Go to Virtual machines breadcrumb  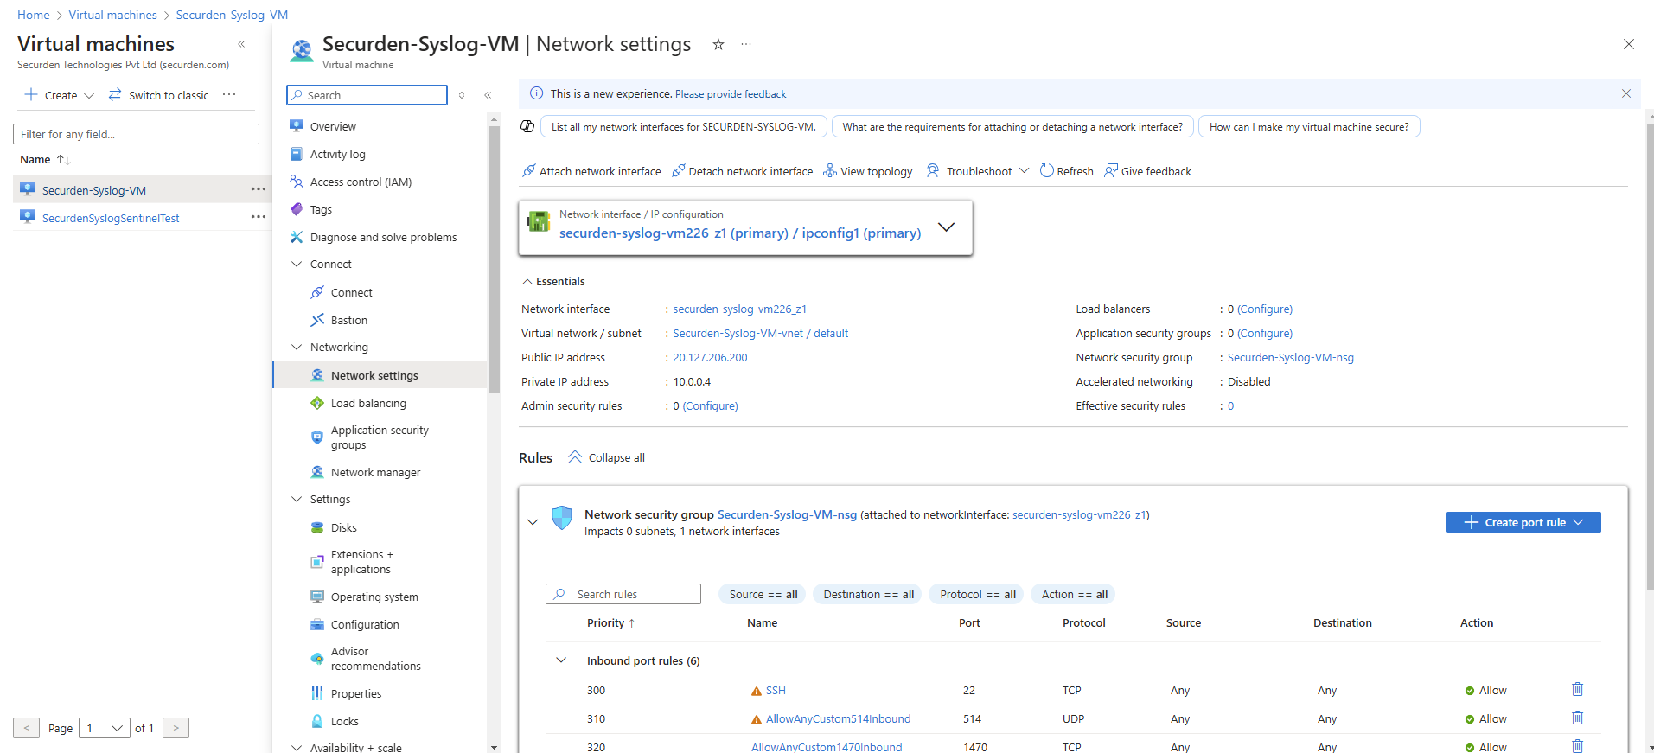pos(112,15)
